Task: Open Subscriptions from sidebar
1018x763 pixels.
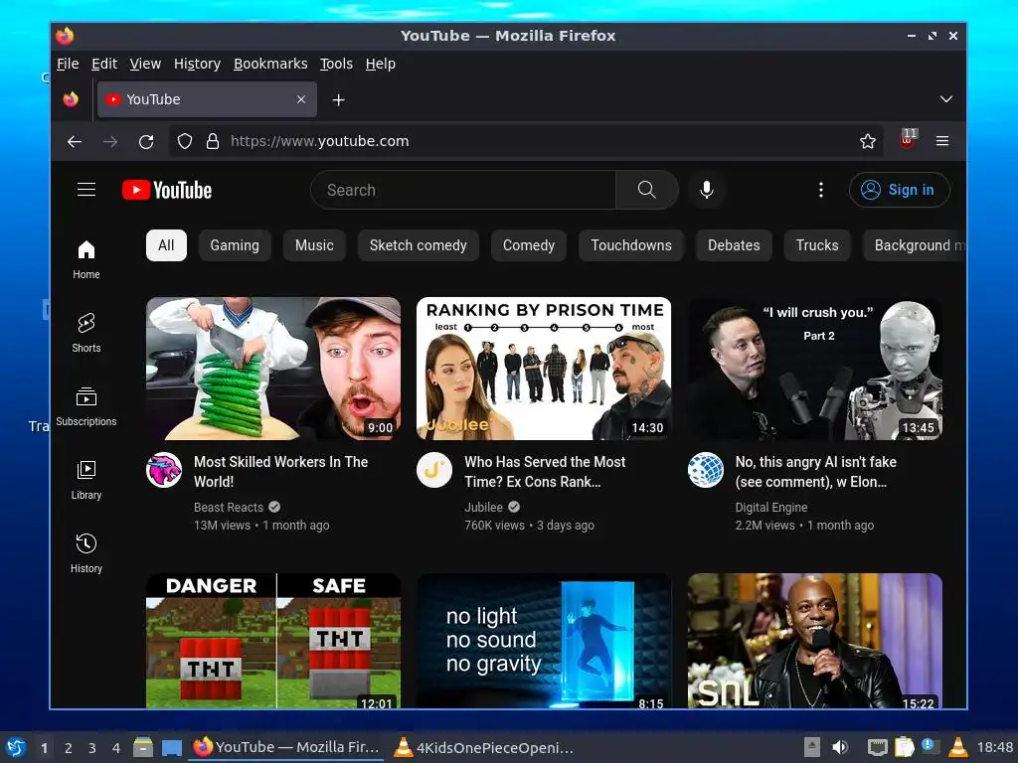Action: 86,406
